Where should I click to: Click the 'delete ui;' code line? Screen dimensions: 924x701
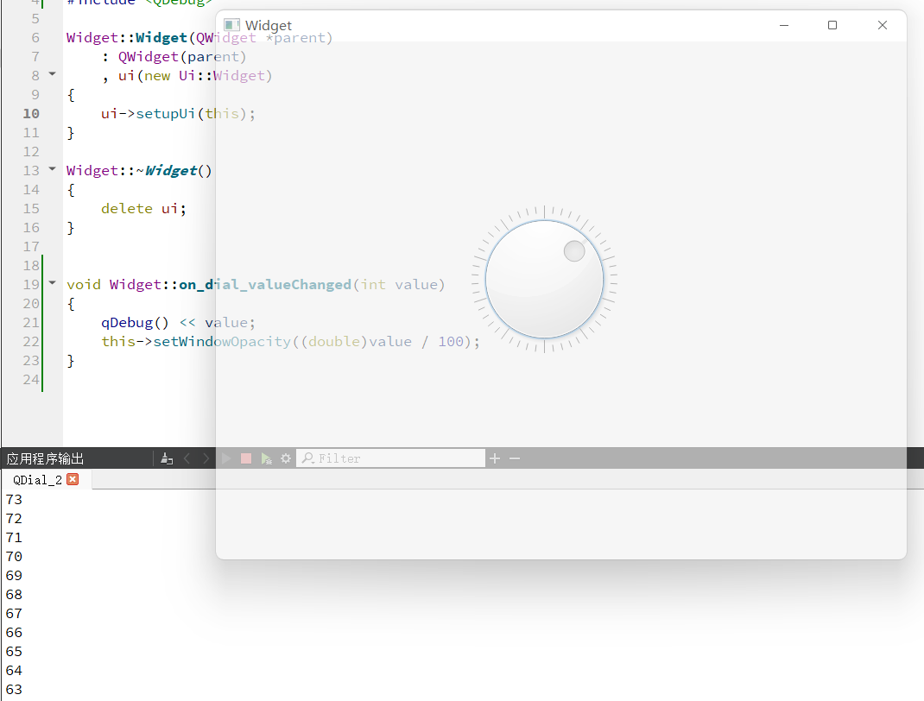[x=143, y=209]
